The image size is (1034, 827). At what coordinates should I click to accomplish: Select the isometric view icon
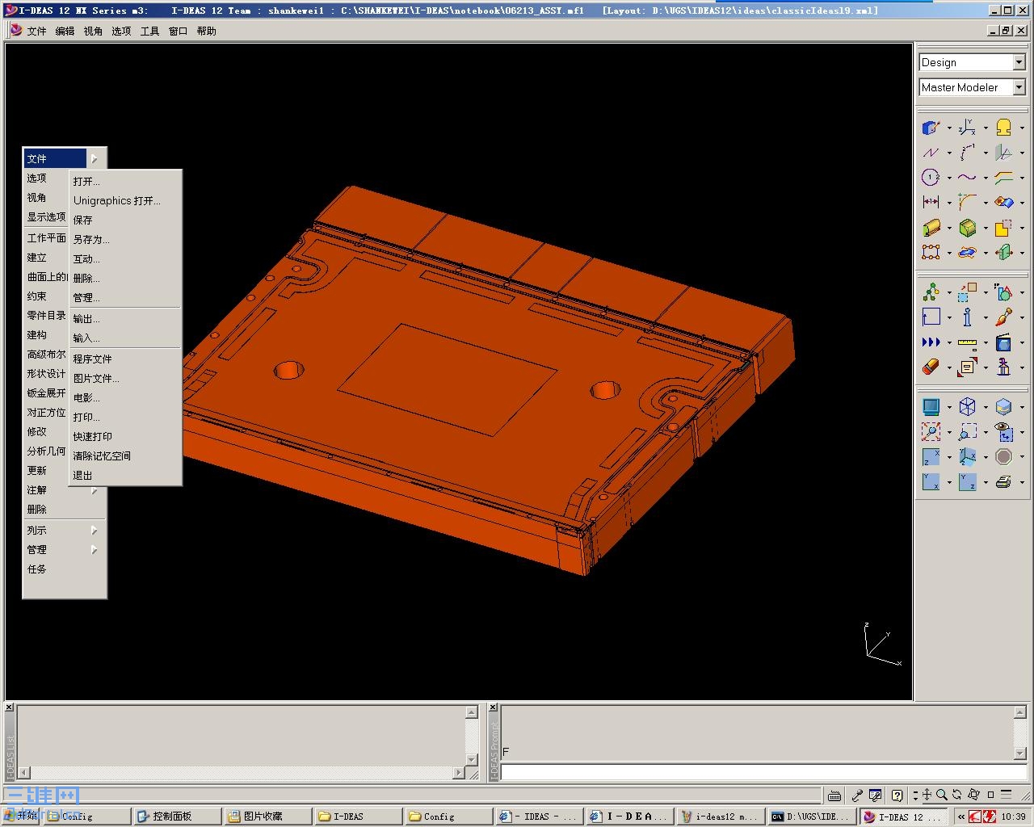[x=967, y=457]
